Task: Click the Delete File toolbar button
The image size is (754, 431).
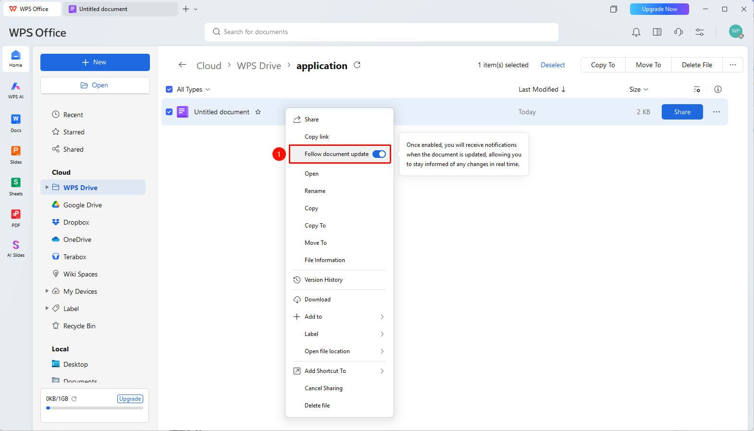Action: [697, 65]
